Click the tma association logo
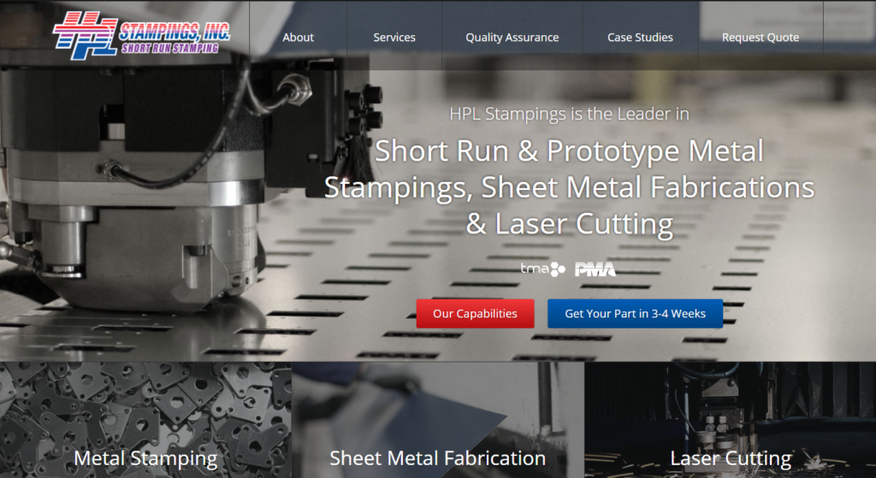The height and width of the screenshot is (478, 876). point(542,269)
